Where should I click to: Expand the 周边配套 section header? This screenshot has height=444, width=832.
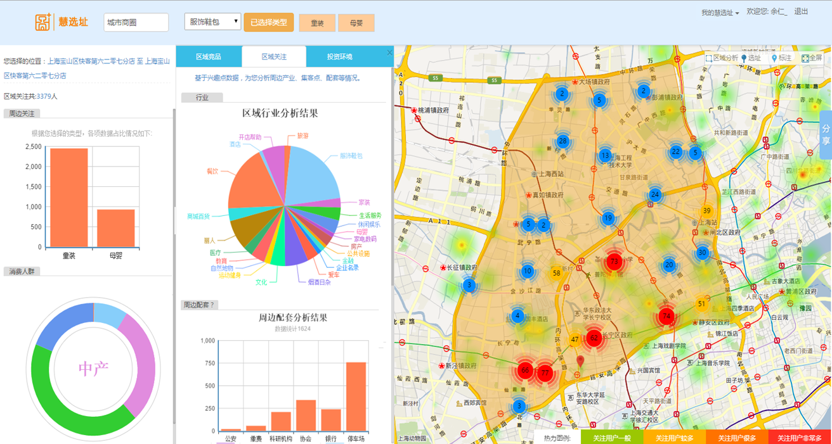point(199,305)
